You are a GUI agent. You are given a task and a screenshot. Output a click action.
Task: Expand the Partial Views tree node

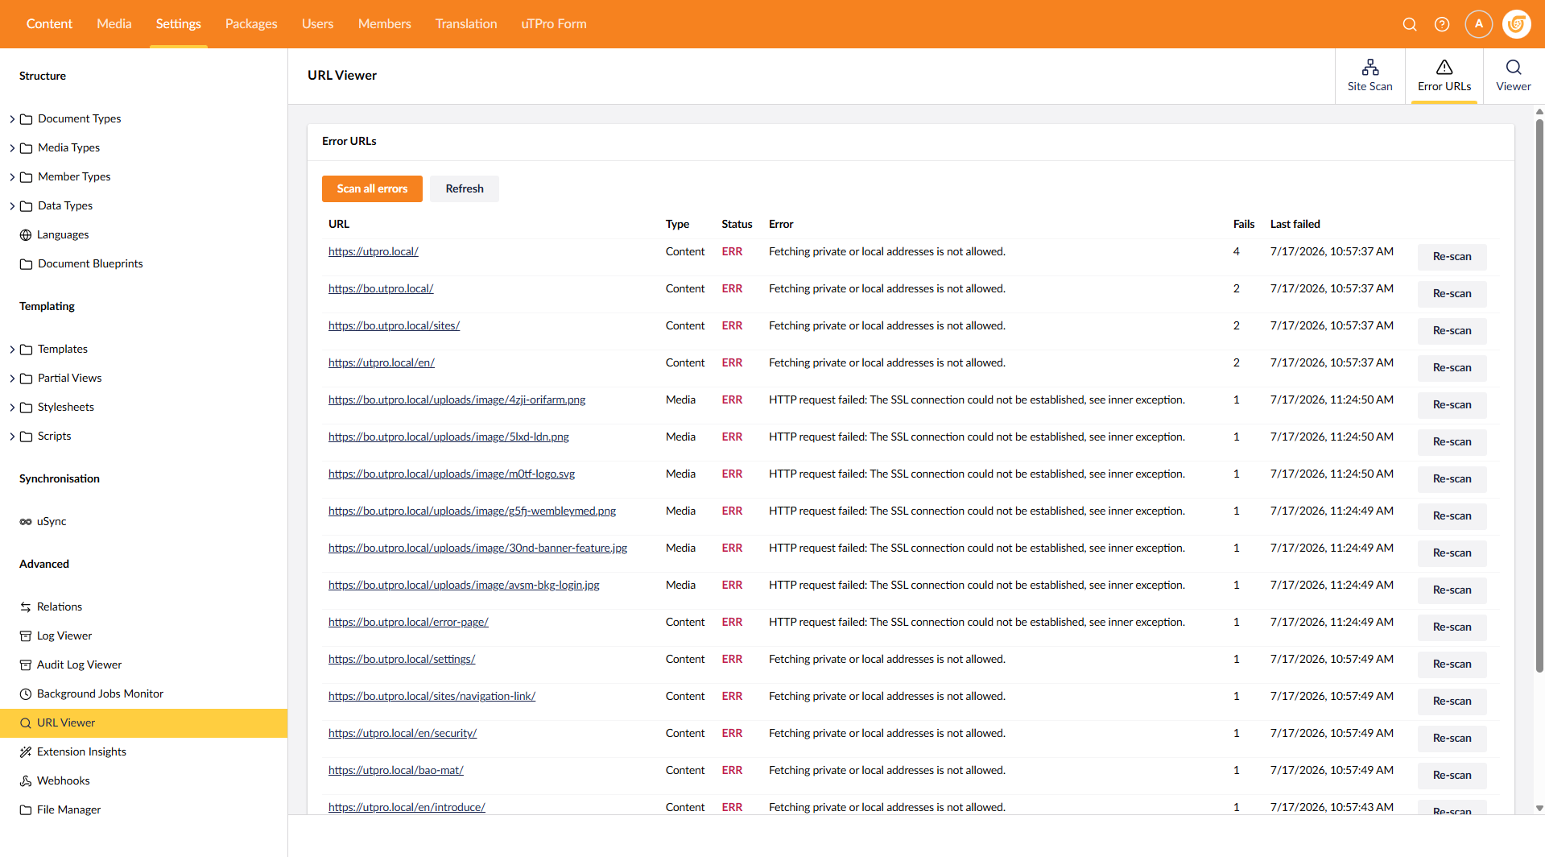click(x=12, y=379)
